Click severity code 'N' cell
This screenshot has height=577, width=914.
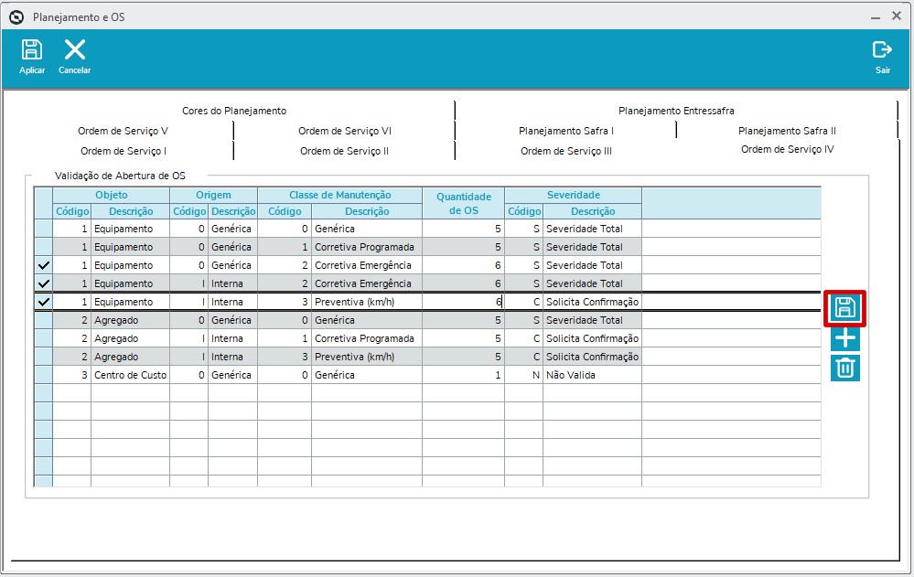(x=523, y=375)
